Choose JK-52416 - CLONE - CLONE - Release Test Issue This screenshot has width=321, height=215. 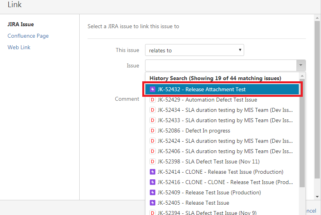pyautogui.click(x=222, y=182)
